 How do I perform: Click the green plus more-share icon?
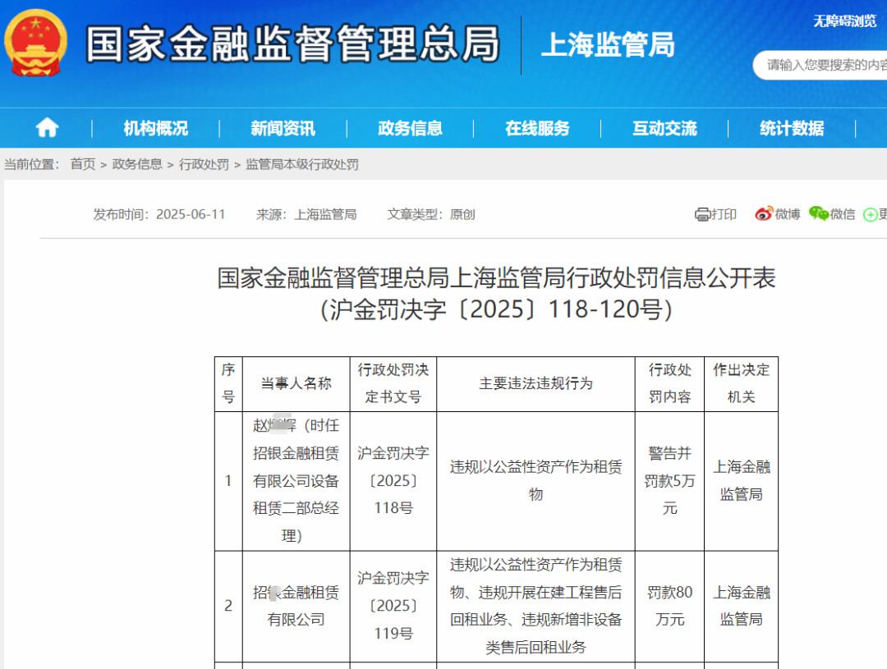(870, 215)
